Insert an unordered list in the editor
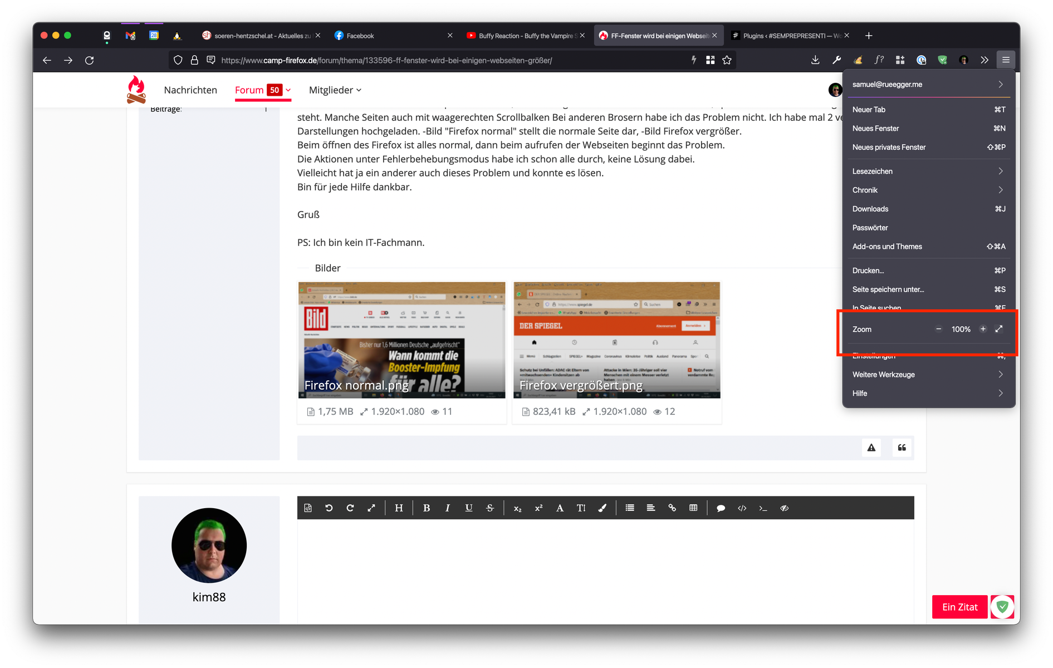This screenshot has height=668, width=1053. tap(630, 508)
